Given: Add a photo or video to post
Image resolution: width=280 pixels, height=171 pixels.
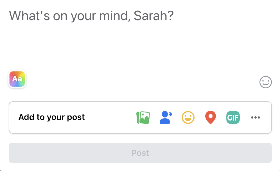Looking at the screenshot, I should click(143, 117).
